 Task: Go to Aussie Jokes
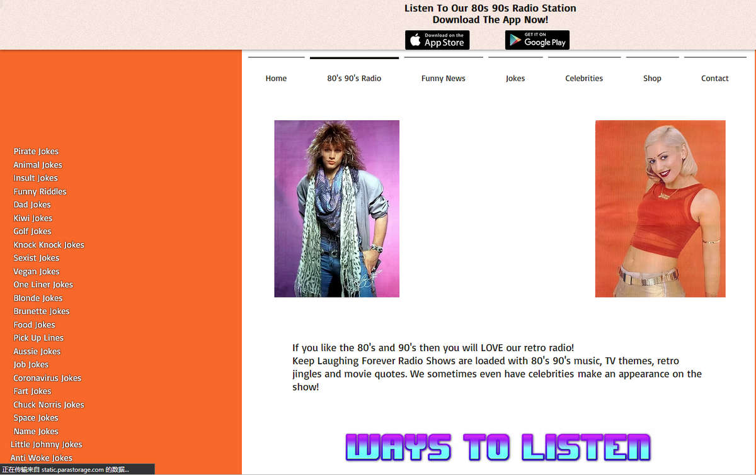[37, 352]
